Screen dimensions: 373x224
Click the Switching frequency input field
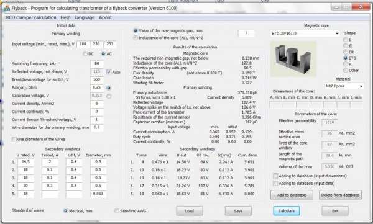click(x=97, y=64)
